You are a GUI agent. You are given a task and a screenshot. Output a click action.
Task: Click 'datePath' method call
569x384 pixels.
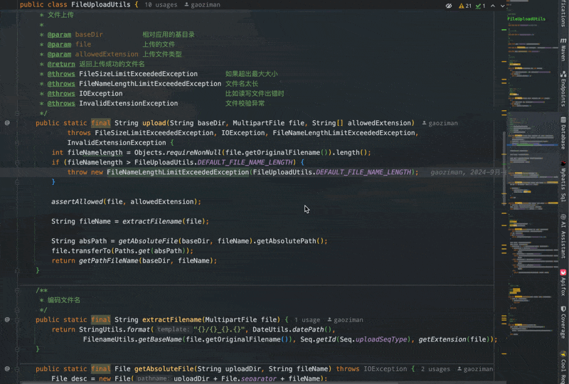(x=308, y=329)
